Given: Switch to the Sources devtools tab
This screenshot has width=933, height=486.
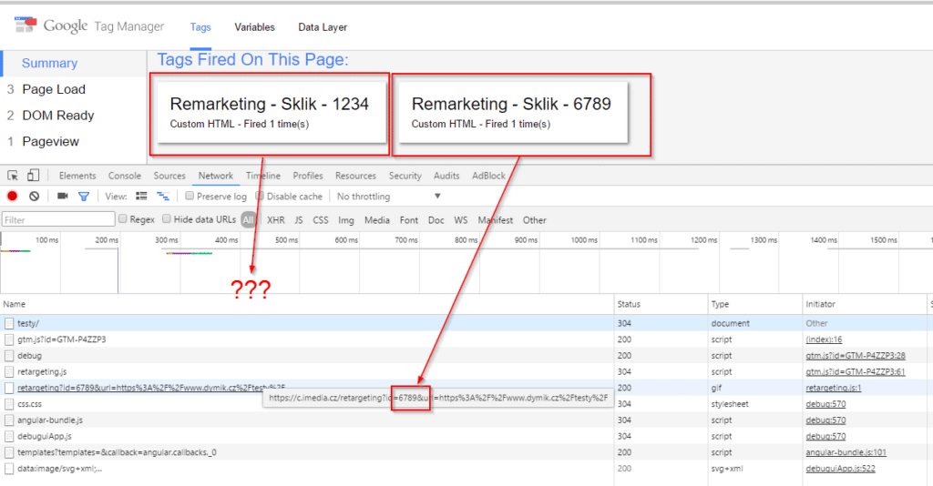Looking at the screenshot, I should tap(169, 176).
